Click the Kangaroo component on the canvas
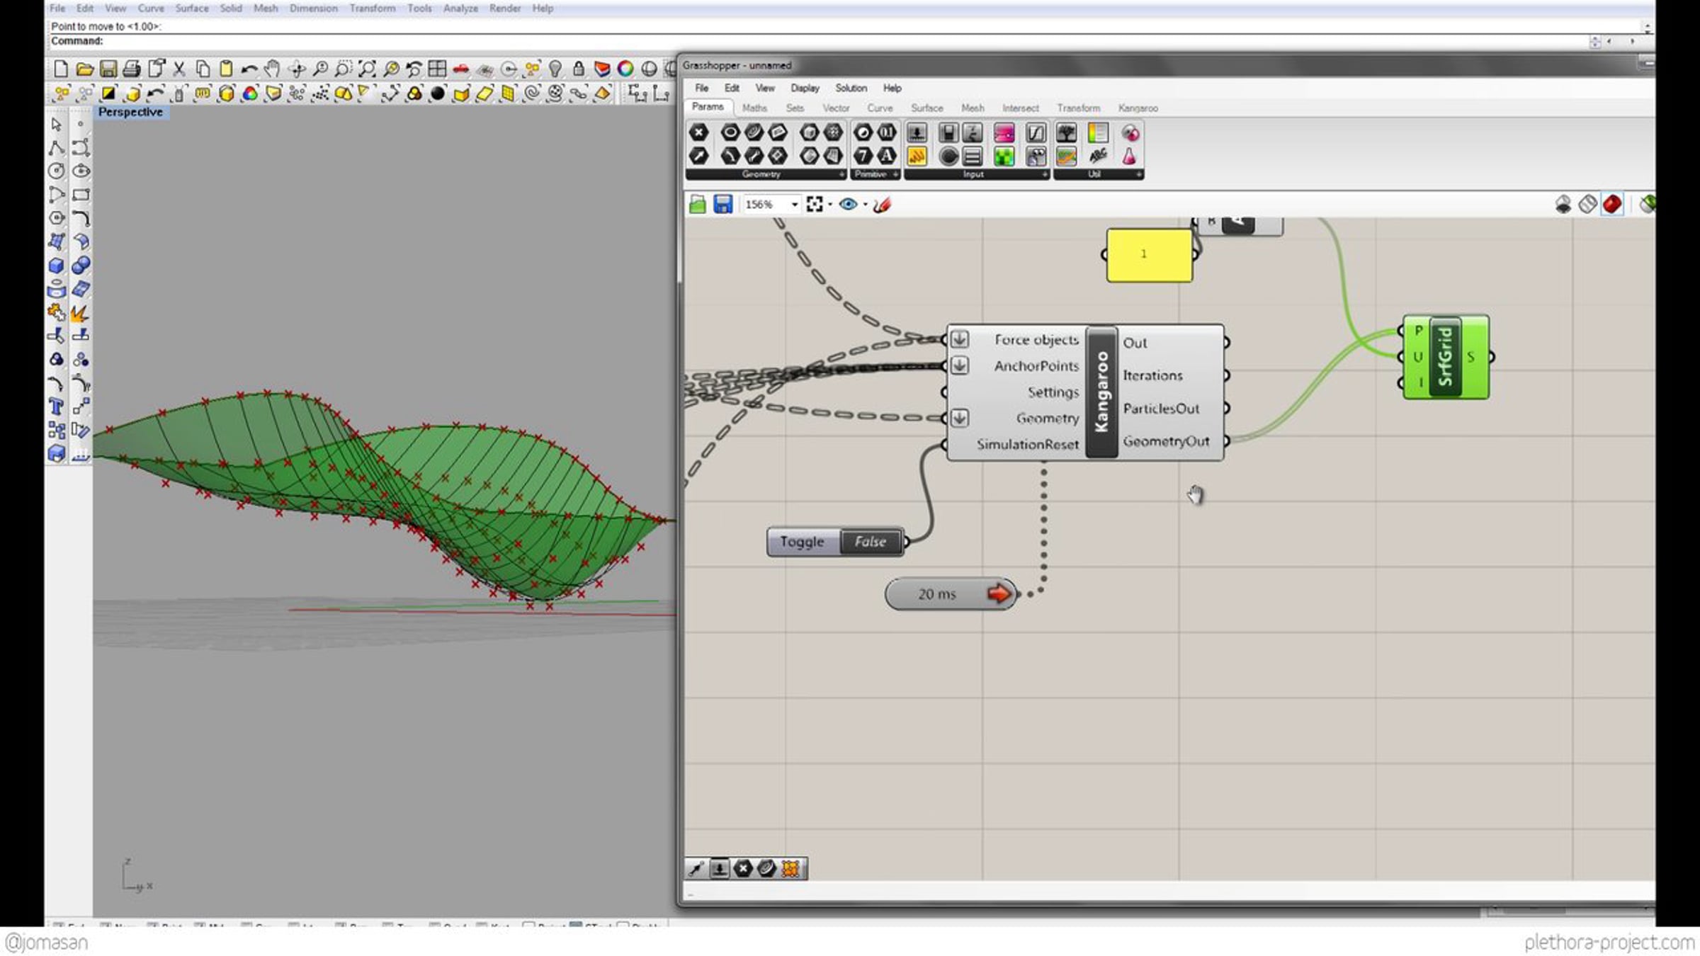This screenshot has width=1700, height=956. click(x=1101, y=392)
